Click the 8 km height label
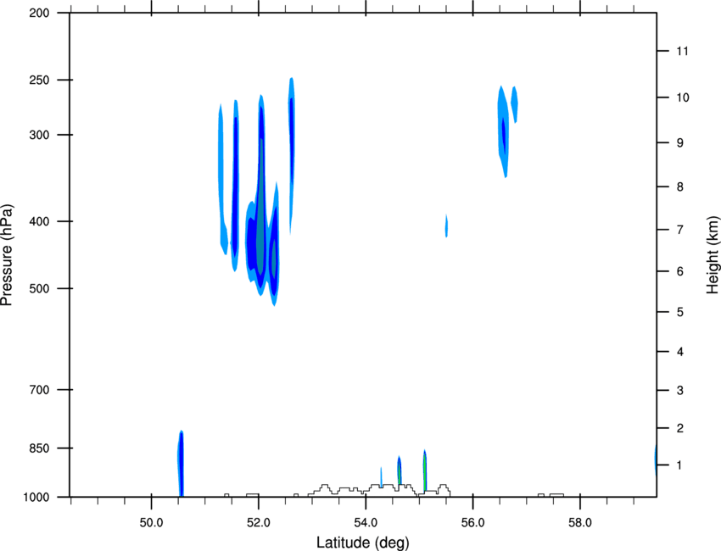Image resolution: width=721 pixels, height=551 pixels. tap(680, 186)
